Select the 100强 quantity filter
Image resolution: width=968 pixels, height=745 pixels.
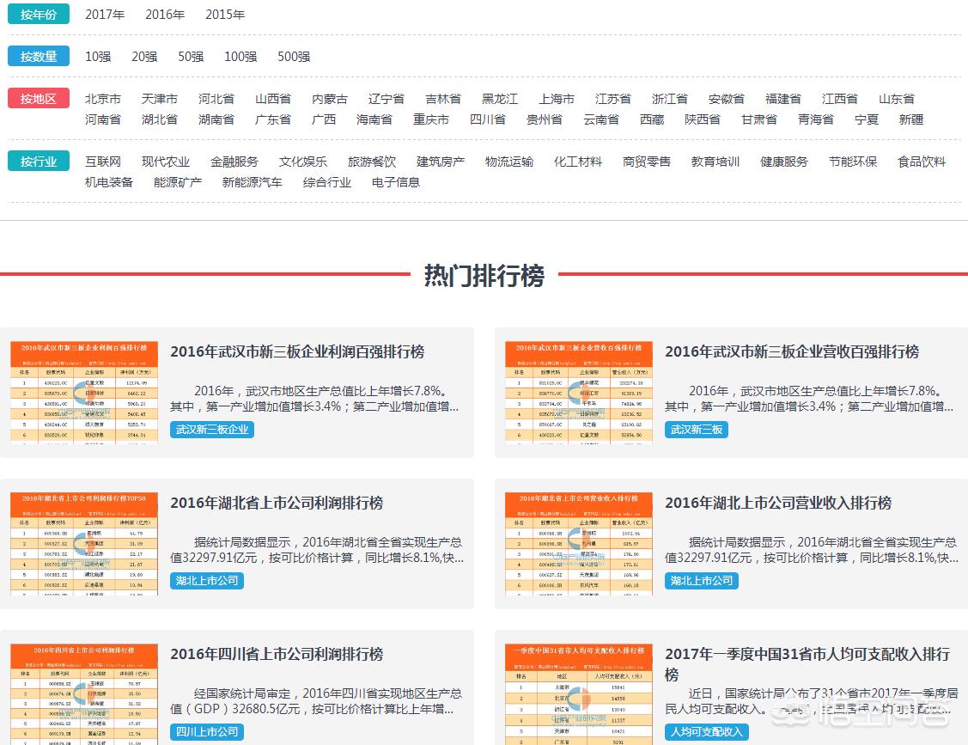[240, 56]
